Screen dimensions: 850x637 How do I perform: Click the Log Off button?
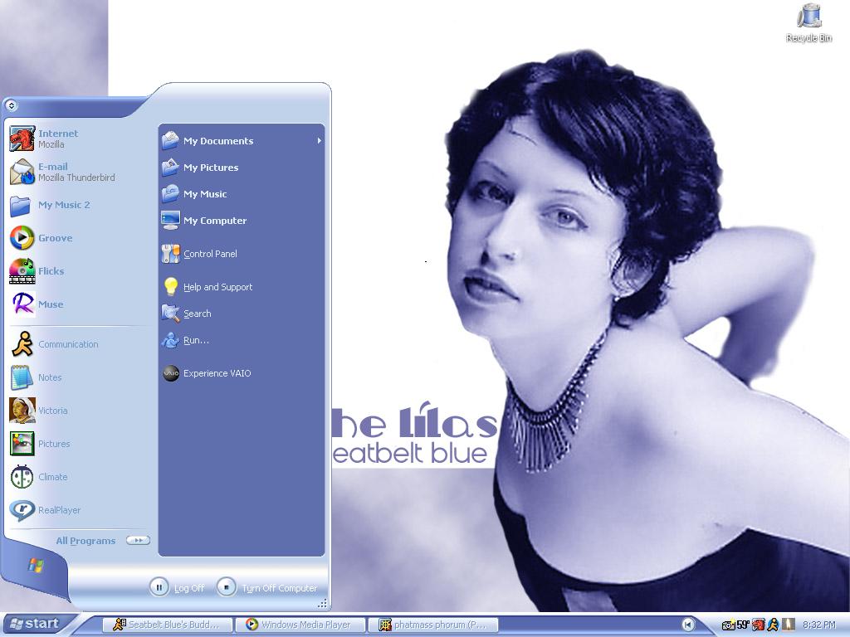[x=177, y=588]
